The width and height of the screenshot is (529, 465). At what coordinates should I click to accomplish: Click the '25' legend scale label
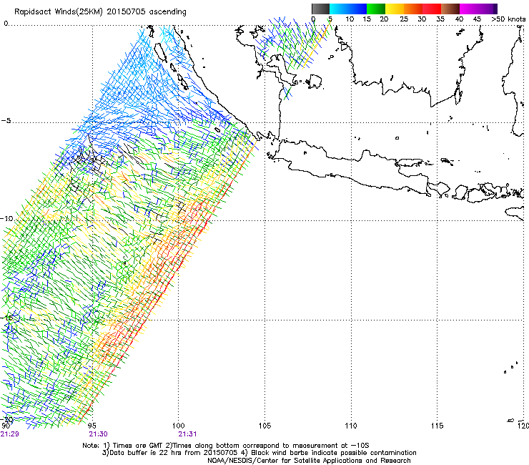pyautogui.click(x=404, y=19)
